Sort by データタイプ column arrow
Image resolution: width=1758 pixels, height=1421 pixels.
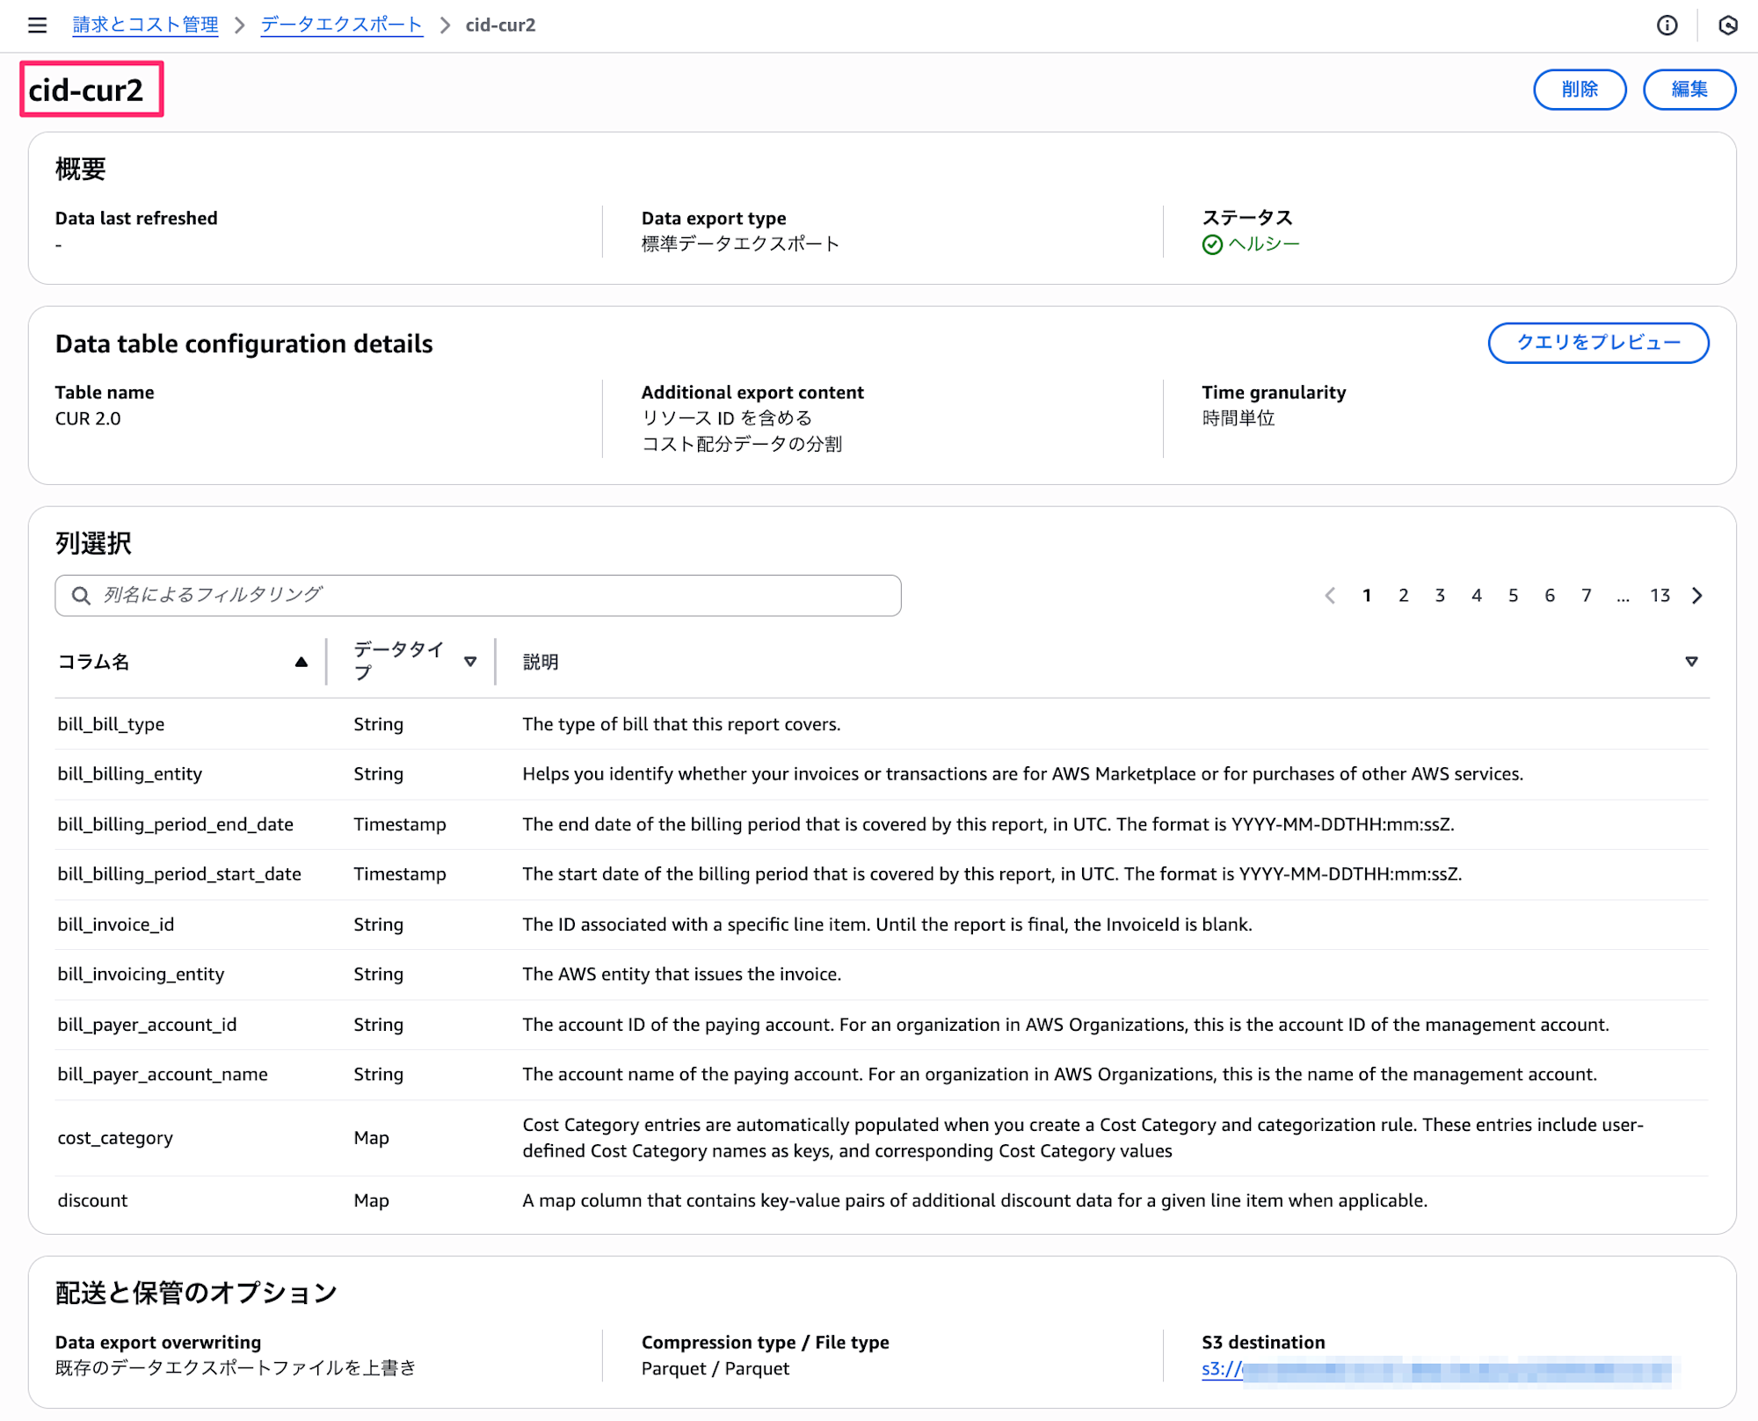[470, 662]
